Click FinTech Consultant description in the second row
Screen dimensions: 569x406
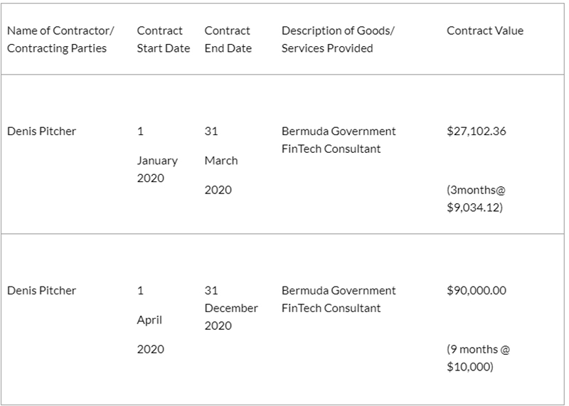point(331,309)
